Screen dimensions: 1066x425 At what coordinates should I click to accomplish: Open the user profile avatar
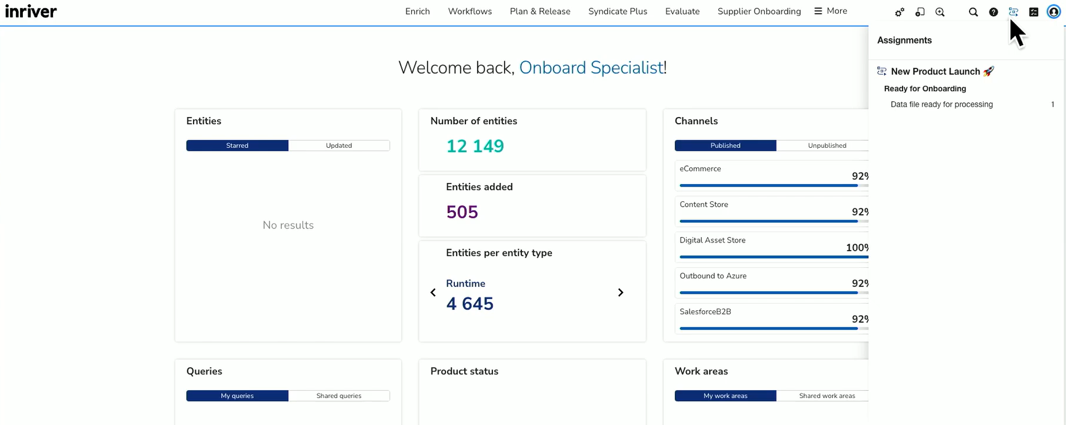coord(1054,12)
